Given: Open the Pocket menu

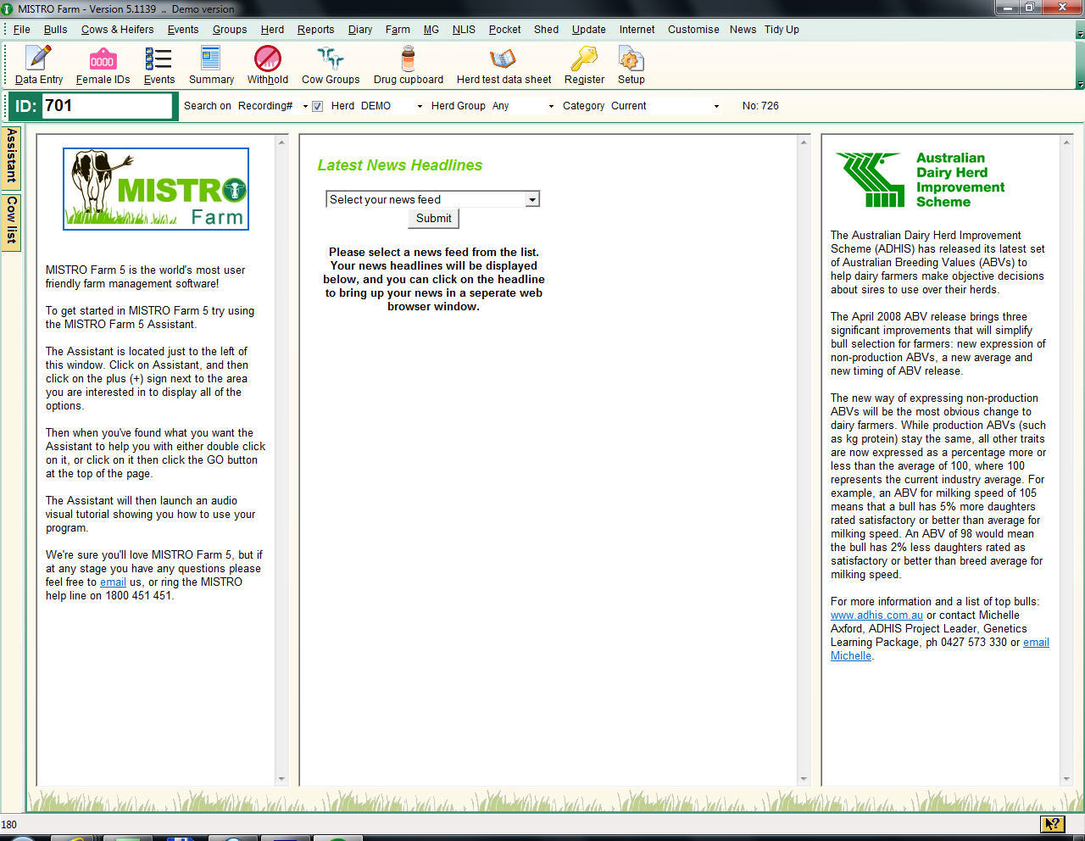Looking at the screenshot, I should (x=504, y=29).
